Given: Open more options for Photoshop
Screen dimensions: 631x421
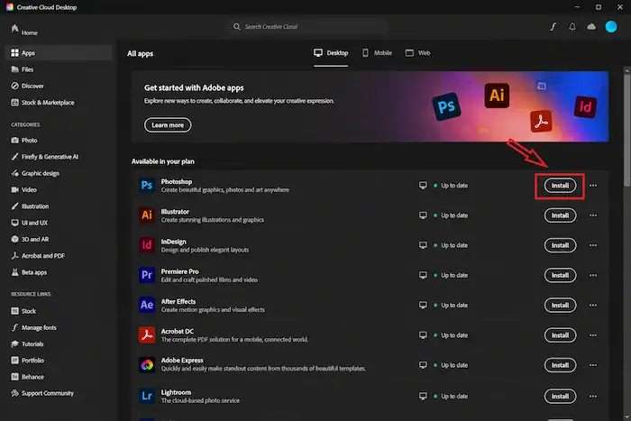Looking at the screenshot, I should [593, 186].
